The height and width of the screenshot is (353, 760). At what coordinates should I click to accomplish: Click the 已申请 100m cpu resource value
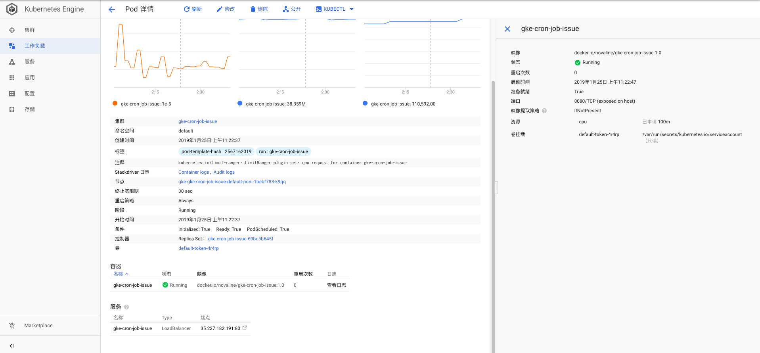point(656,122)
